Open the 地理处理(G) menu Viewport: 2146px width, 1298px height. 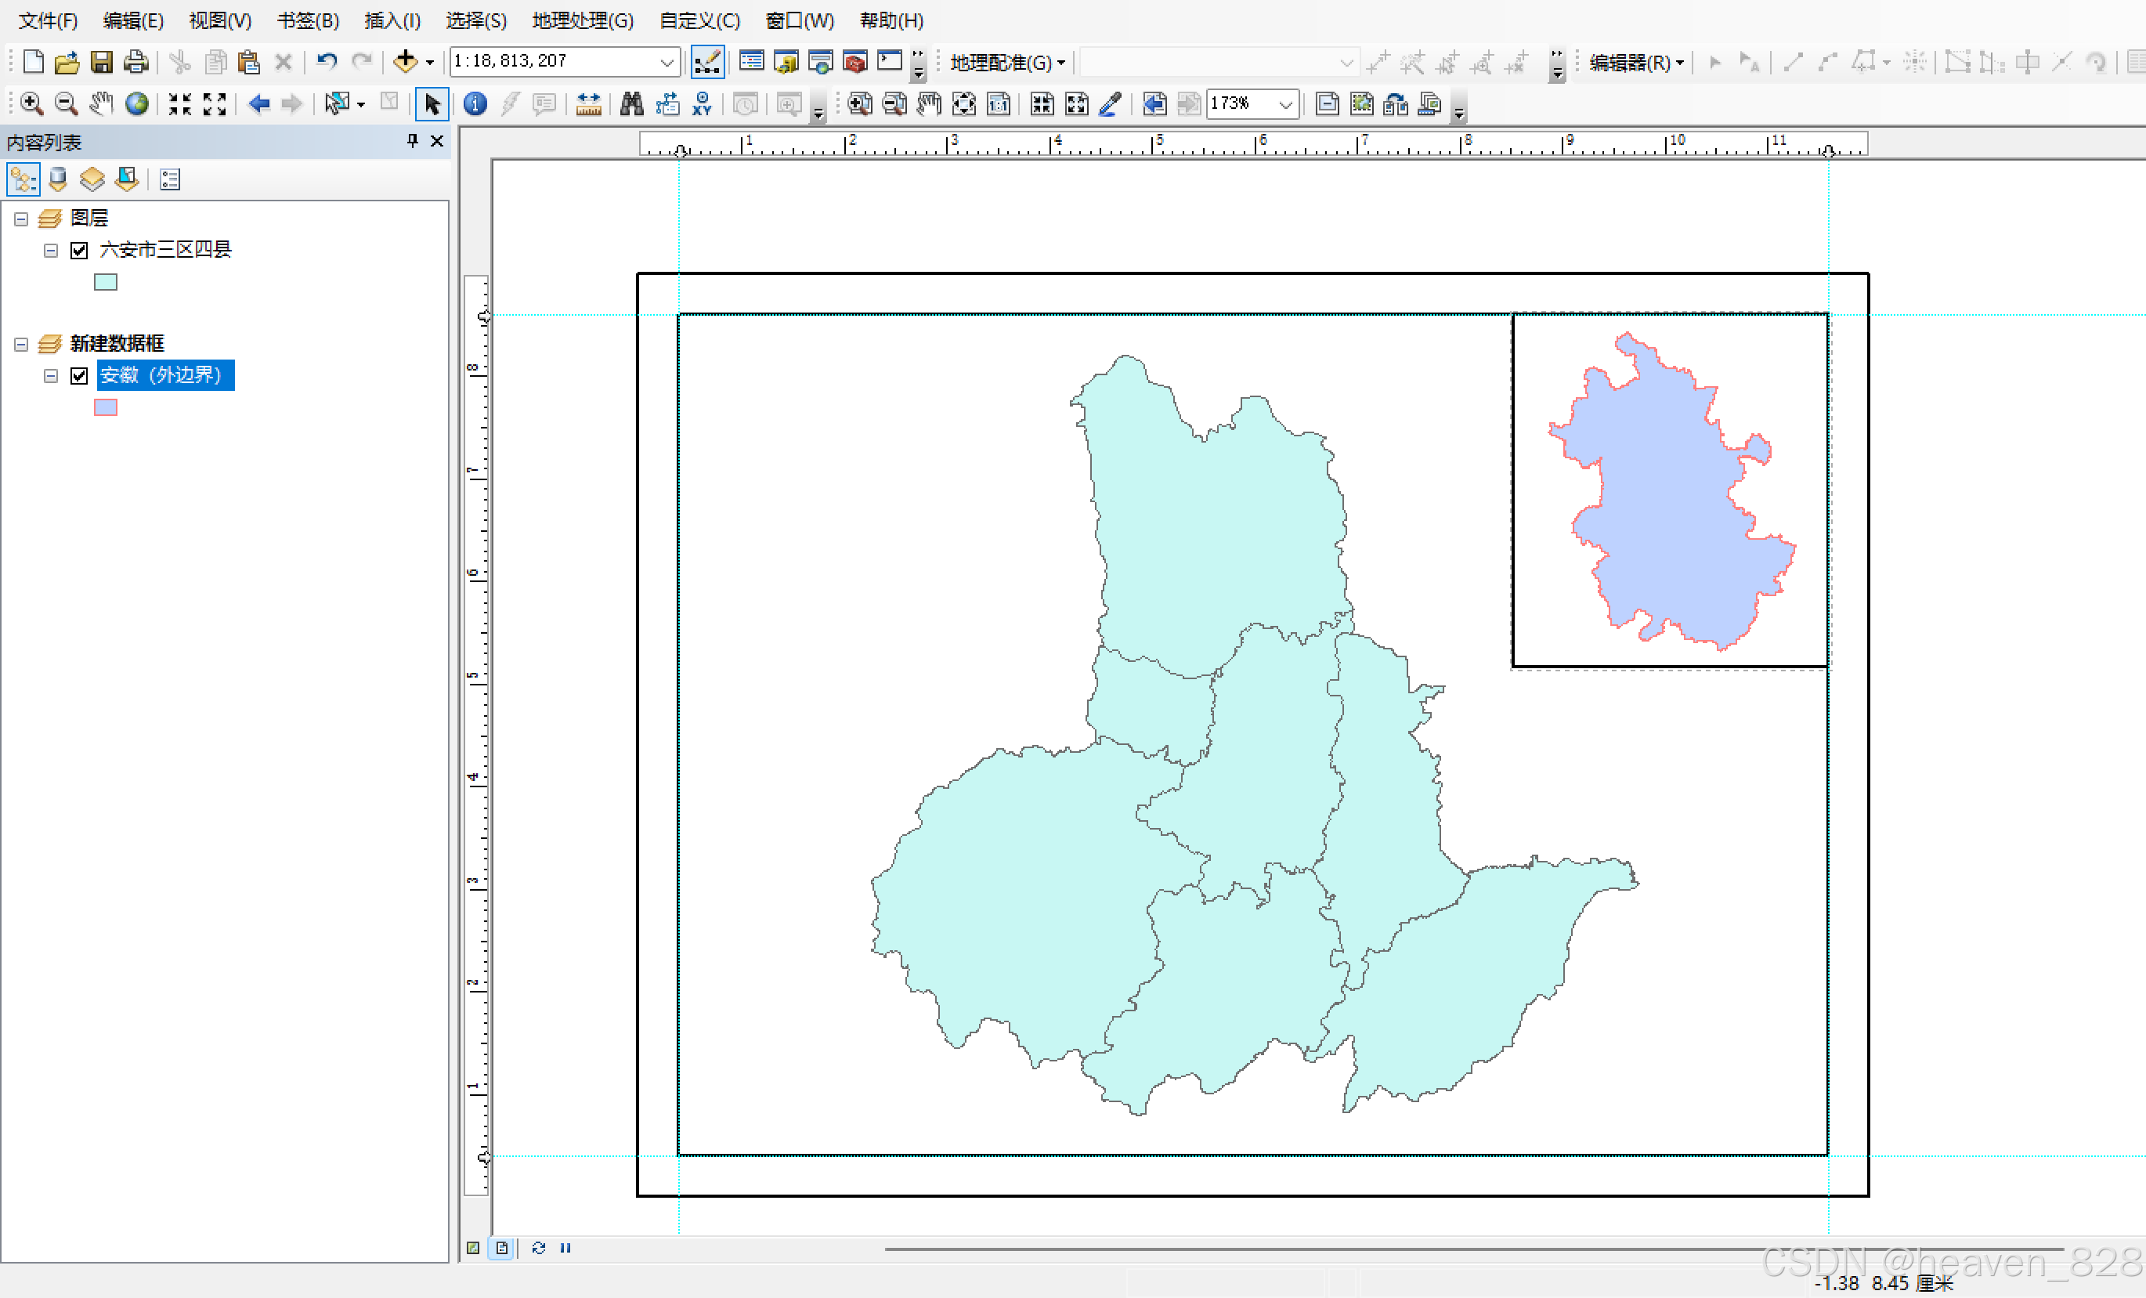coord(583,20)
